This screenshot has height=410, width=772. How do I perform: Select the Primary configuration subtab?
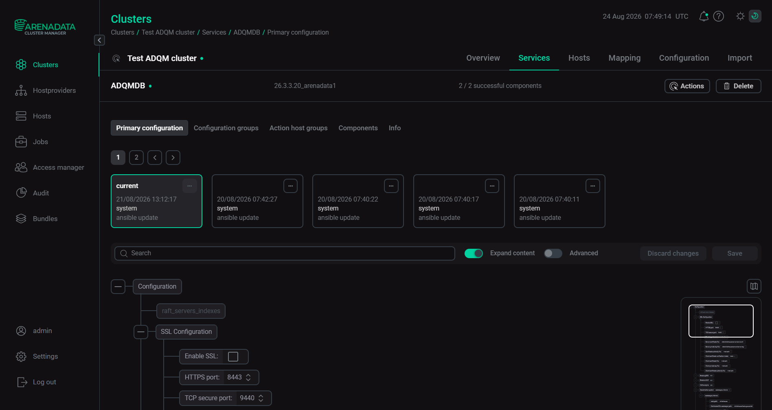coord(149,128)
